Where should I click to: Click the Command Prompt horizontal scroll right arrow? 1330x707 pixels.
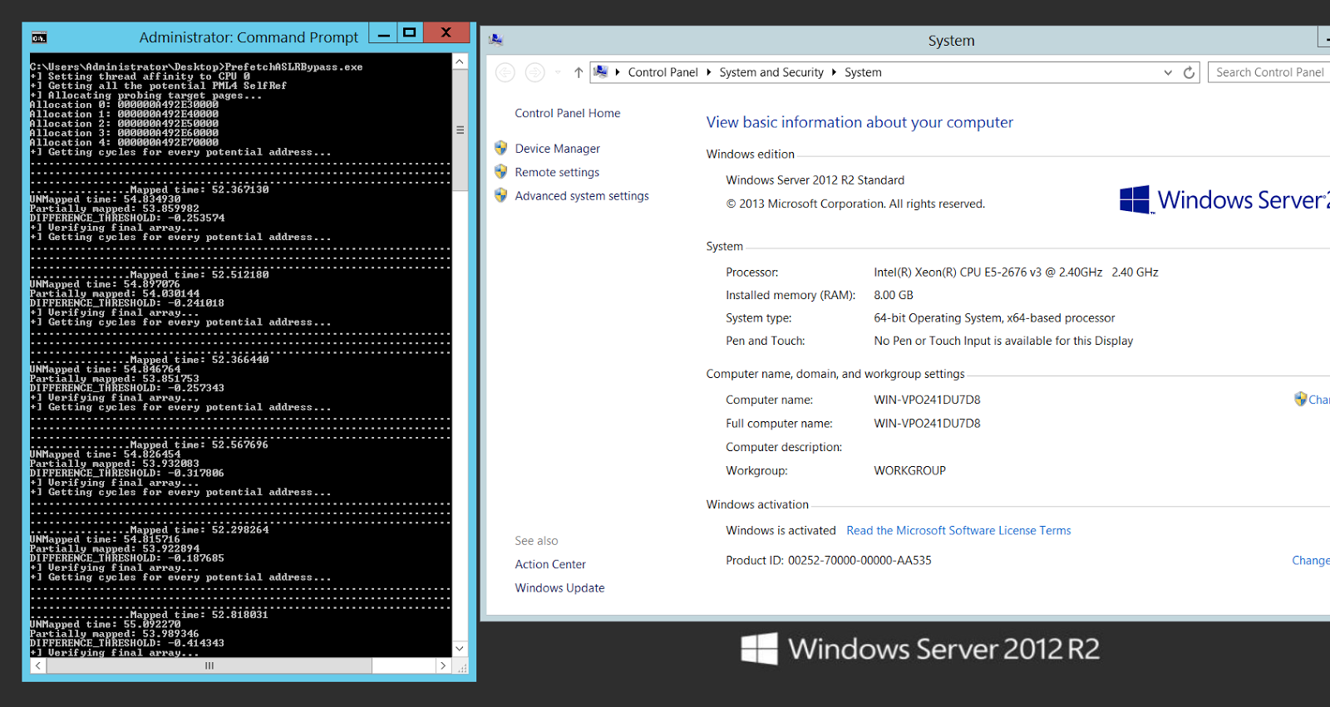443,665
